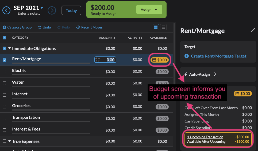Select Groceries category name

click(x=21, y=105)
